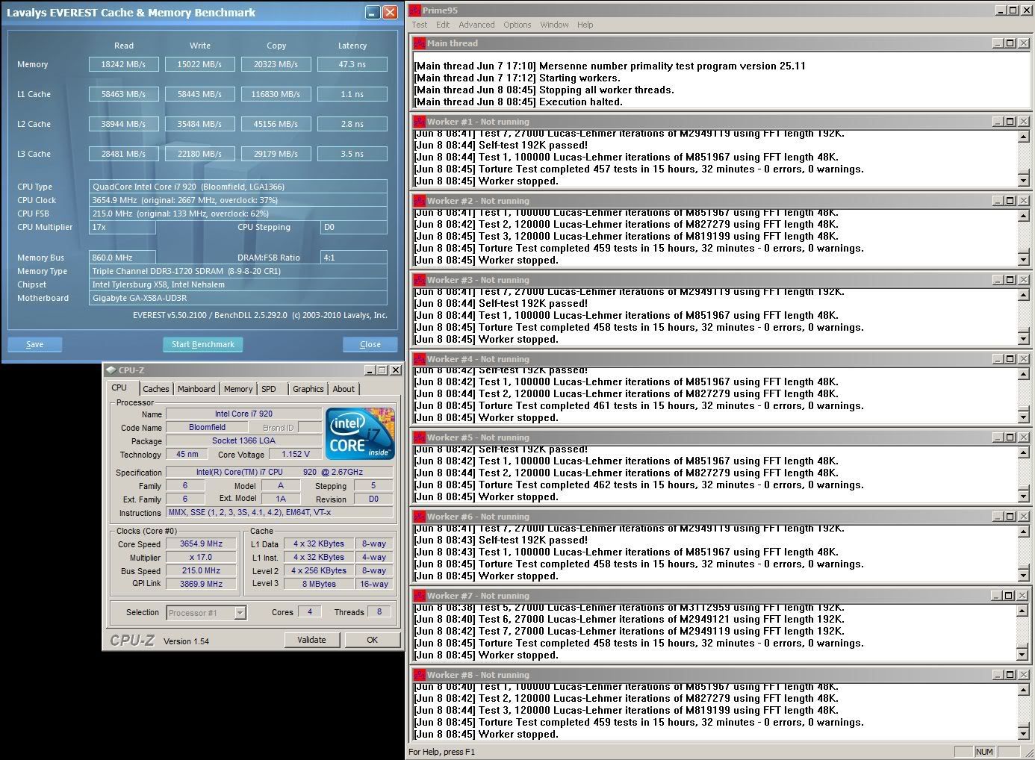Screen dimensions: 1035x760
Task: Click the Threads value box in CPU-Z
Action: [379, 611]
